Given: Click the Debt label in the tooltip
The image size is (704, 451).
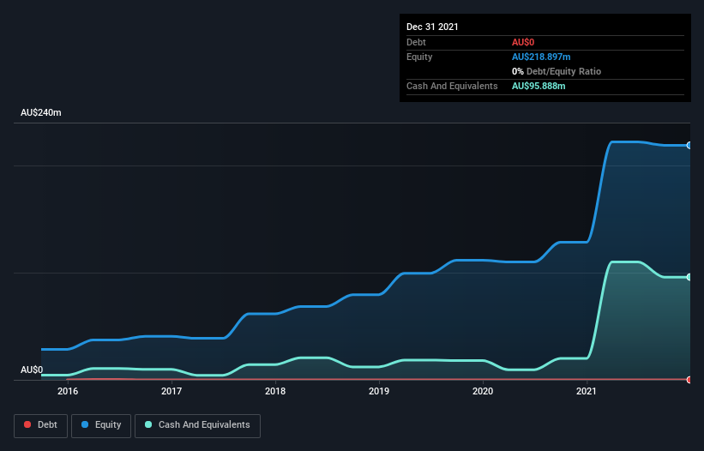Looking at the screenshot, I should tap(416, 42).
